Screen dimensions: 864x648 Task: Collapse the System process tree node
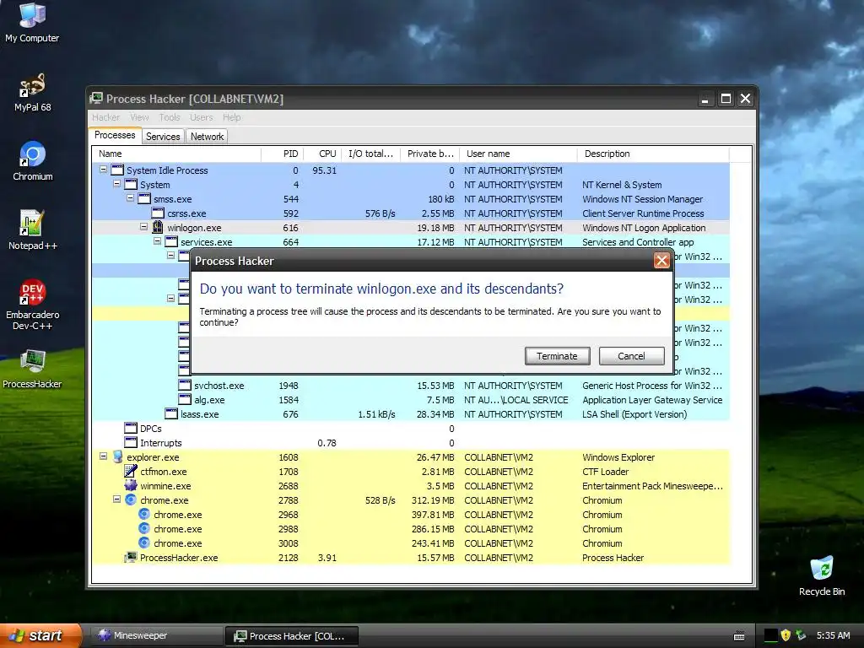(x=116, y=184)
